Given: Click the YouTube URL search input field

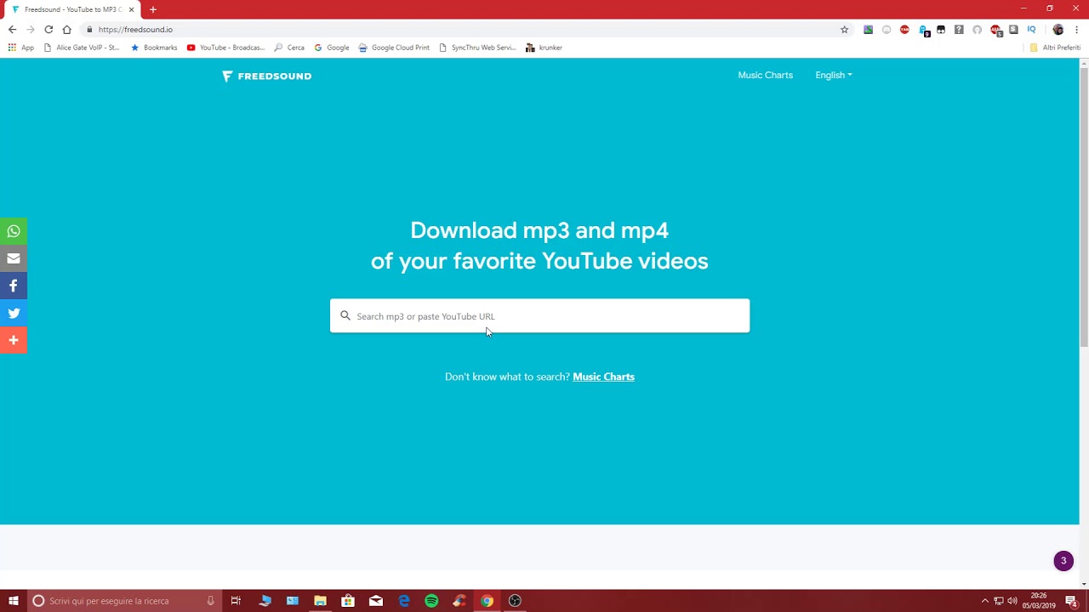Looking at the screenshot, I should [x=539, y=315].
